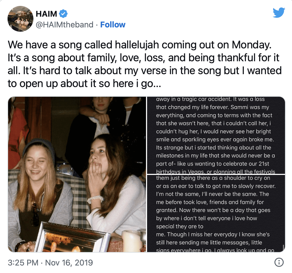Click the Nov 16, 2019 date
Viewport: 292px width, 273px height.
[69, 262]
